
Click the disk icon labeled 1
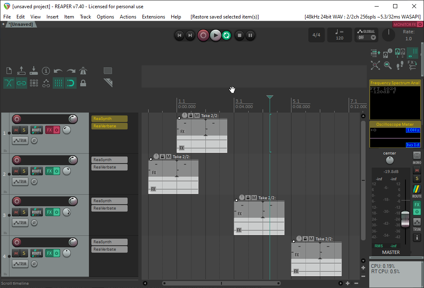397,53
